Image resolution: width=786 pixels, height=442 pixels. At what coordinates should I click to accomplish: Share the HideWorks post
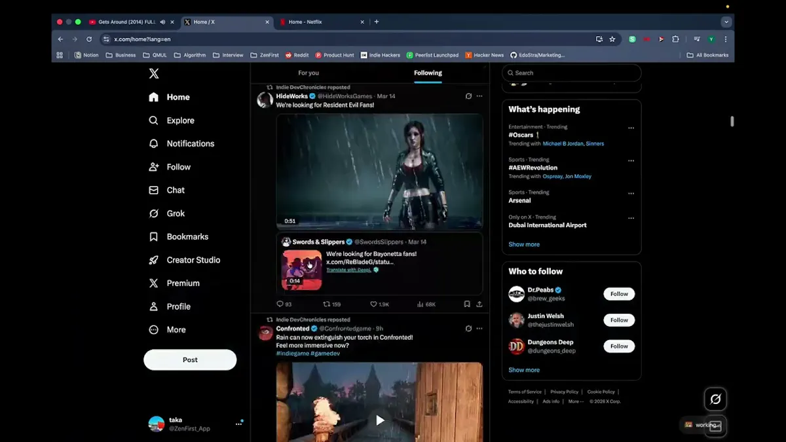click(479, 304)
